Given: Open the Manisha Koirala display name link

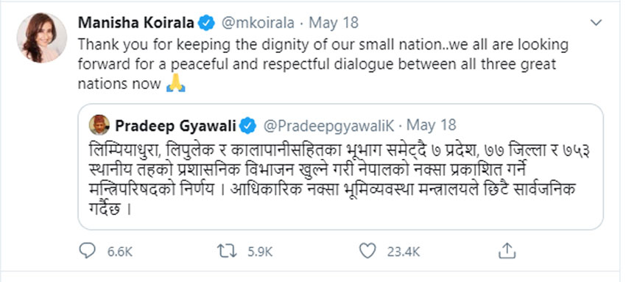Looking at the screenshot, I should point(136,23).
